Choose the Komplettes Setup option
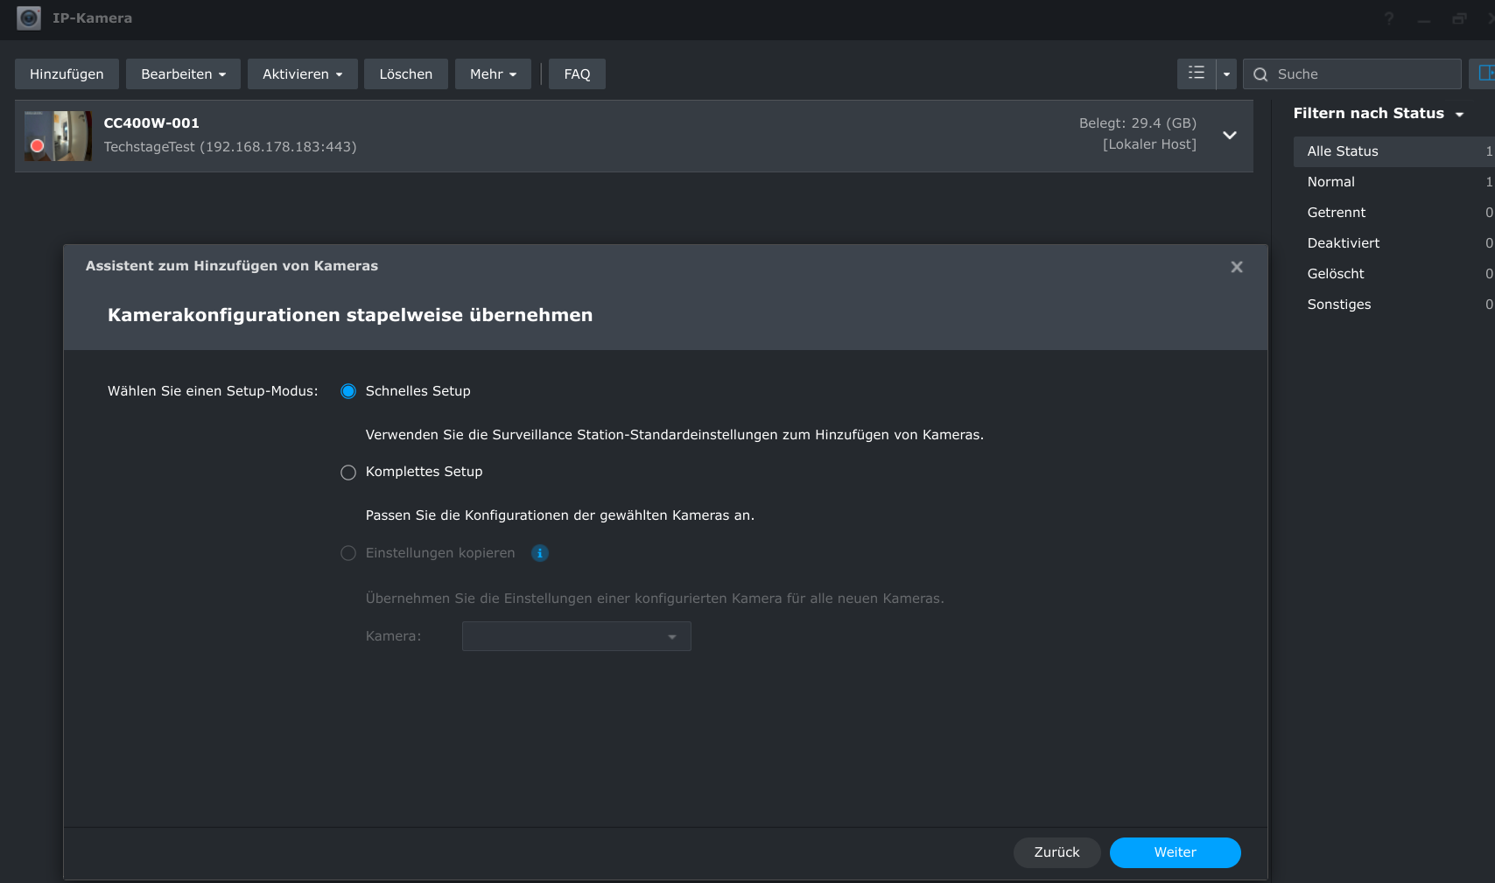The height and width of the screenshot is (883, 1495). tap(348, 473)
